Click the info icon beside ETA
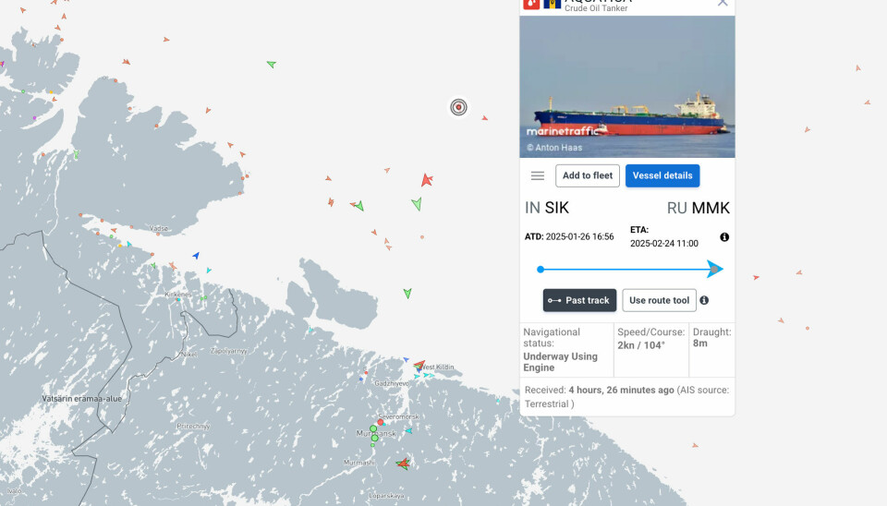 (724, 237)
